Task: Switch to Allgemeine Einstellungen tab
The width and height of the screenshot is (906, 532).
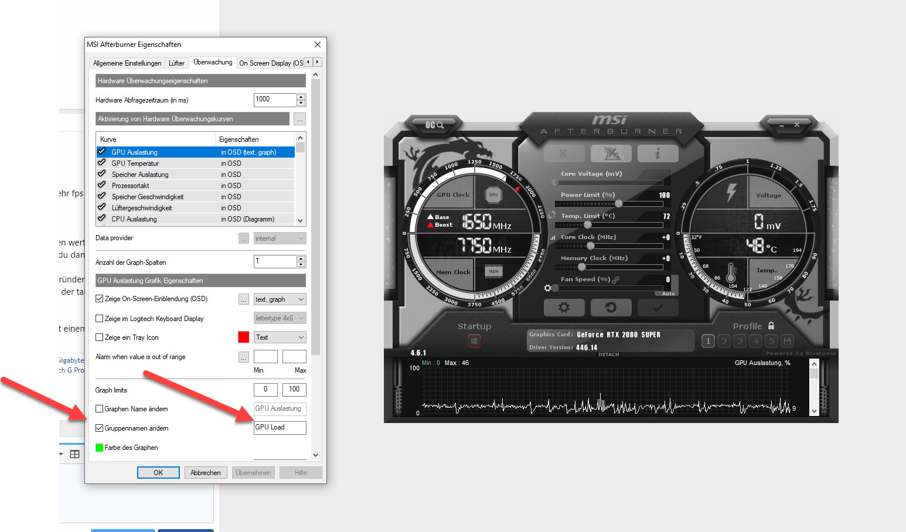Action: tap(127, 63)
